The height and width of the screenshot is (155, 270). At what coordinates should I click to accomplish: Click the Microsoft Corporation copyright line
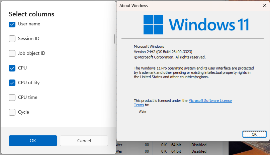pyautogui.click(x=170, y=57)
